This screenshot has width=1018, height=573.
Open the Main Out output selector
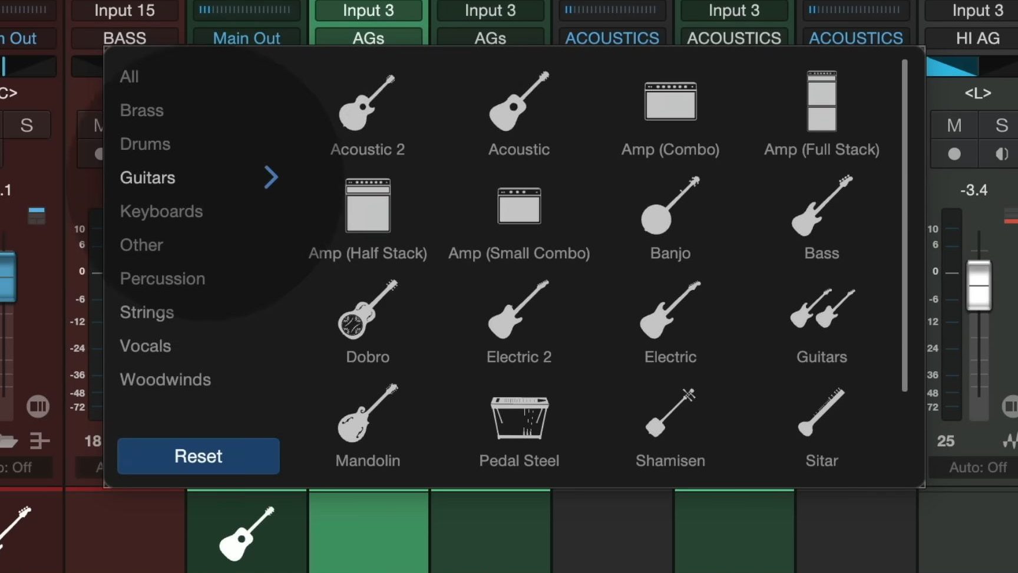[247, 38]
